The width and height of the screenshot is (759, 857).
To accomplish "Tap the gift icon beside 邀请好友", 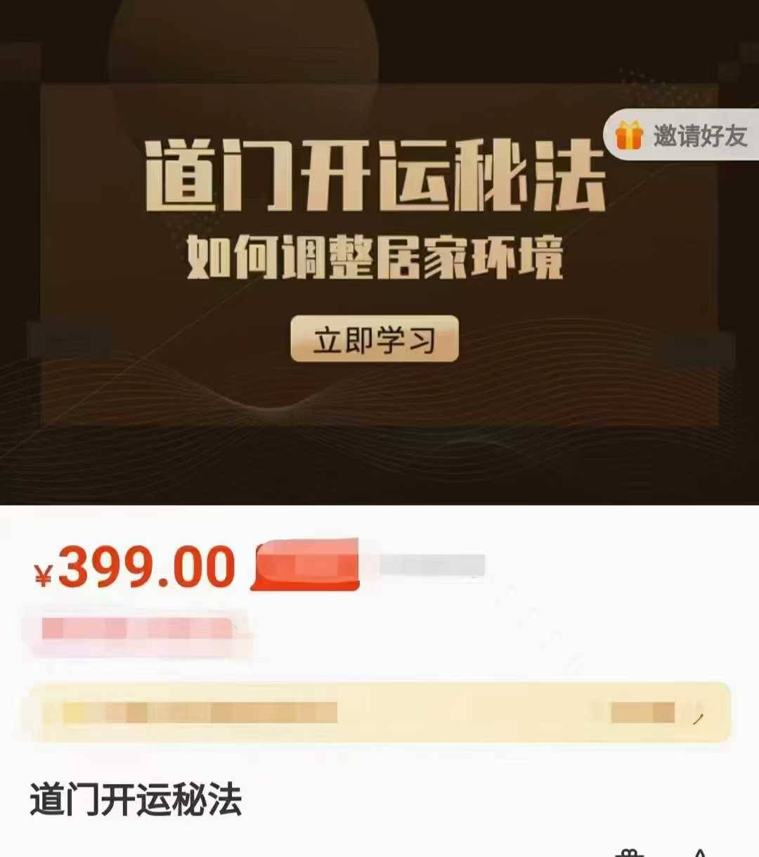I will point(628,135).
